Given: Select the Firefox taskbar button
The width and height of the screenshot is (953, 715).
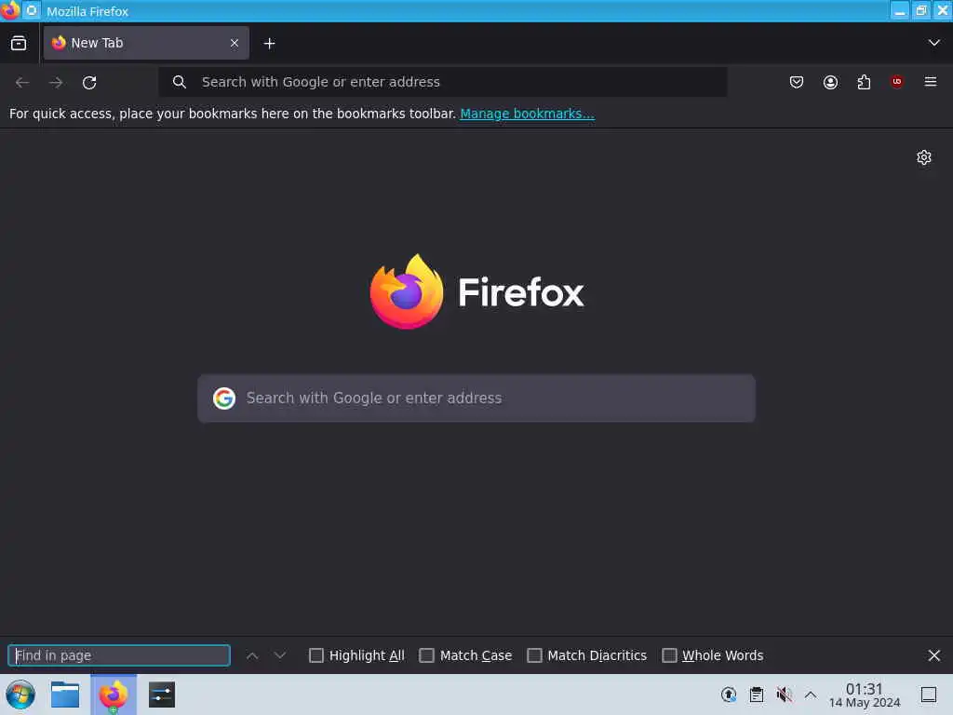Looking at the screenshot, I should point(114,695).
